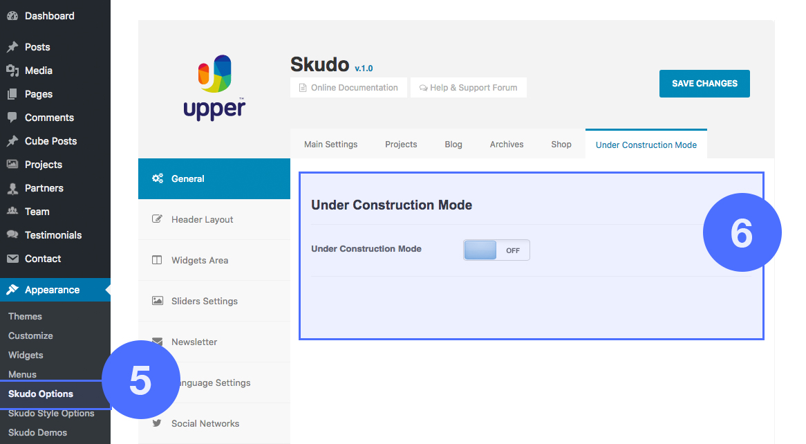806x444 pixels.
Task: Click the Upper logo image
Action: pos(214,88)
